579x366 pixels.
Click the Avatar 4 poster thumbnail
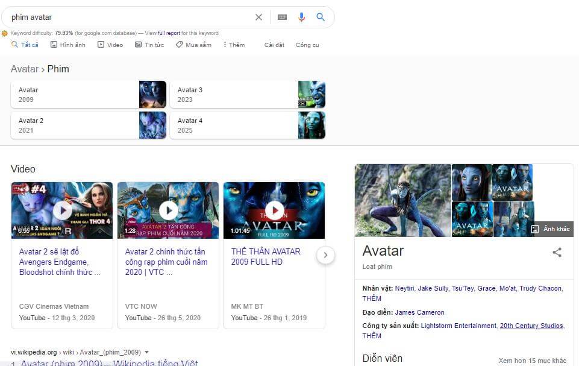[311, 125]
